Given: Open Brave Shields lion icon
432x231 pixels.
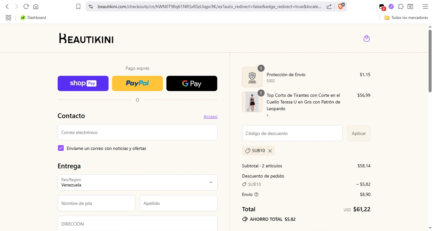Looking at the screenshot, I should point(340,6).
